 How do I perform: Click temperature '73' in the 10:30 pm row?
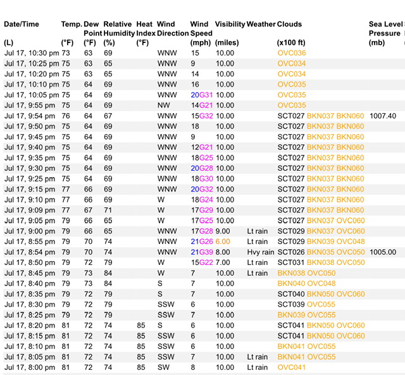point(66,53)
